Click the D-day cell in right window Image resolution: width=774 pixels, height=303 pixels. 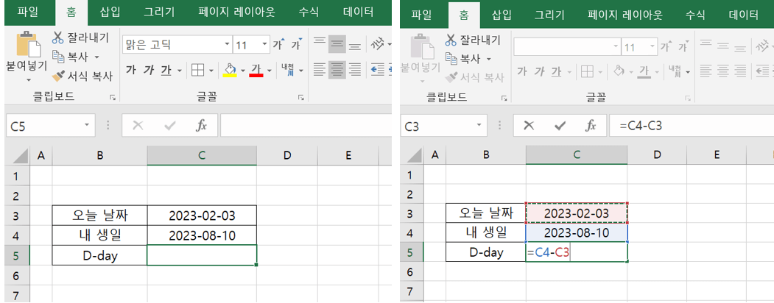tap(486, 252)
